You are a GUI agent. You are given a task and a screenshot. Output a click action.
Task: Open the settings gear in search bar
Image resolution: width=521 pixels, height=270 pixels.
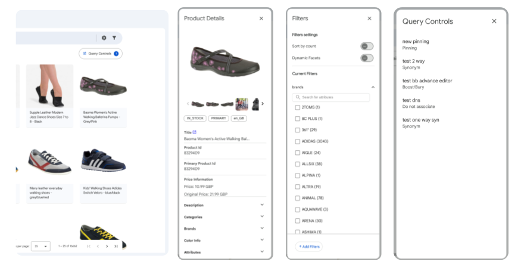tap(104, 38)
